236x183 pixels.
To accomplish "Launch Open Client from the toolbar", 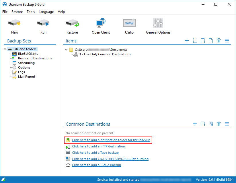I will tap(101, 23).
